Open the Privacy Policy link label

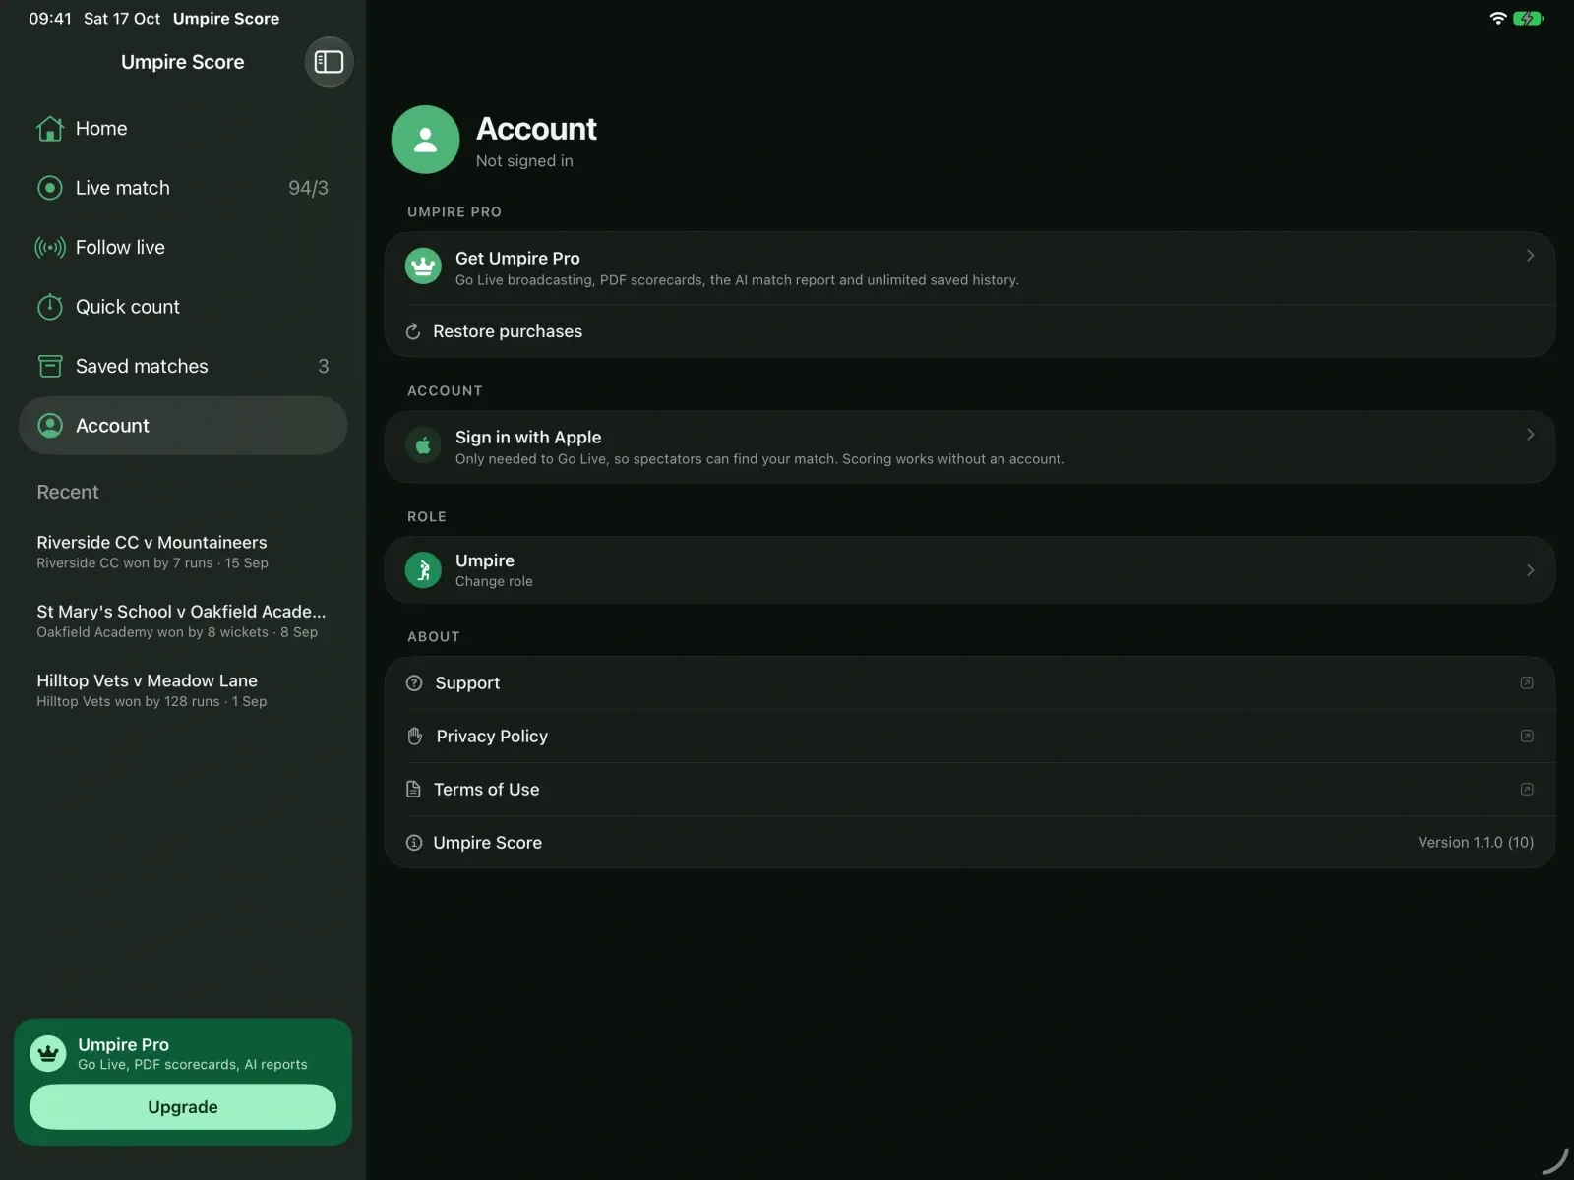[x=492, y=736]
